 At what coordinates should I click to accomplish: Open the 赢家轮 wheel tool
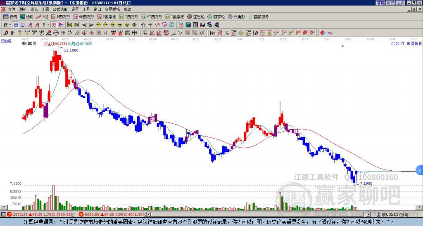click(216, 16)
